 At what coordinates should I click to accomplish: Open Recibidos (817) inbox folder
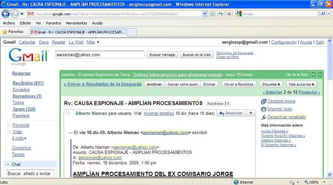pyautogui.click(x=28, y=83)
